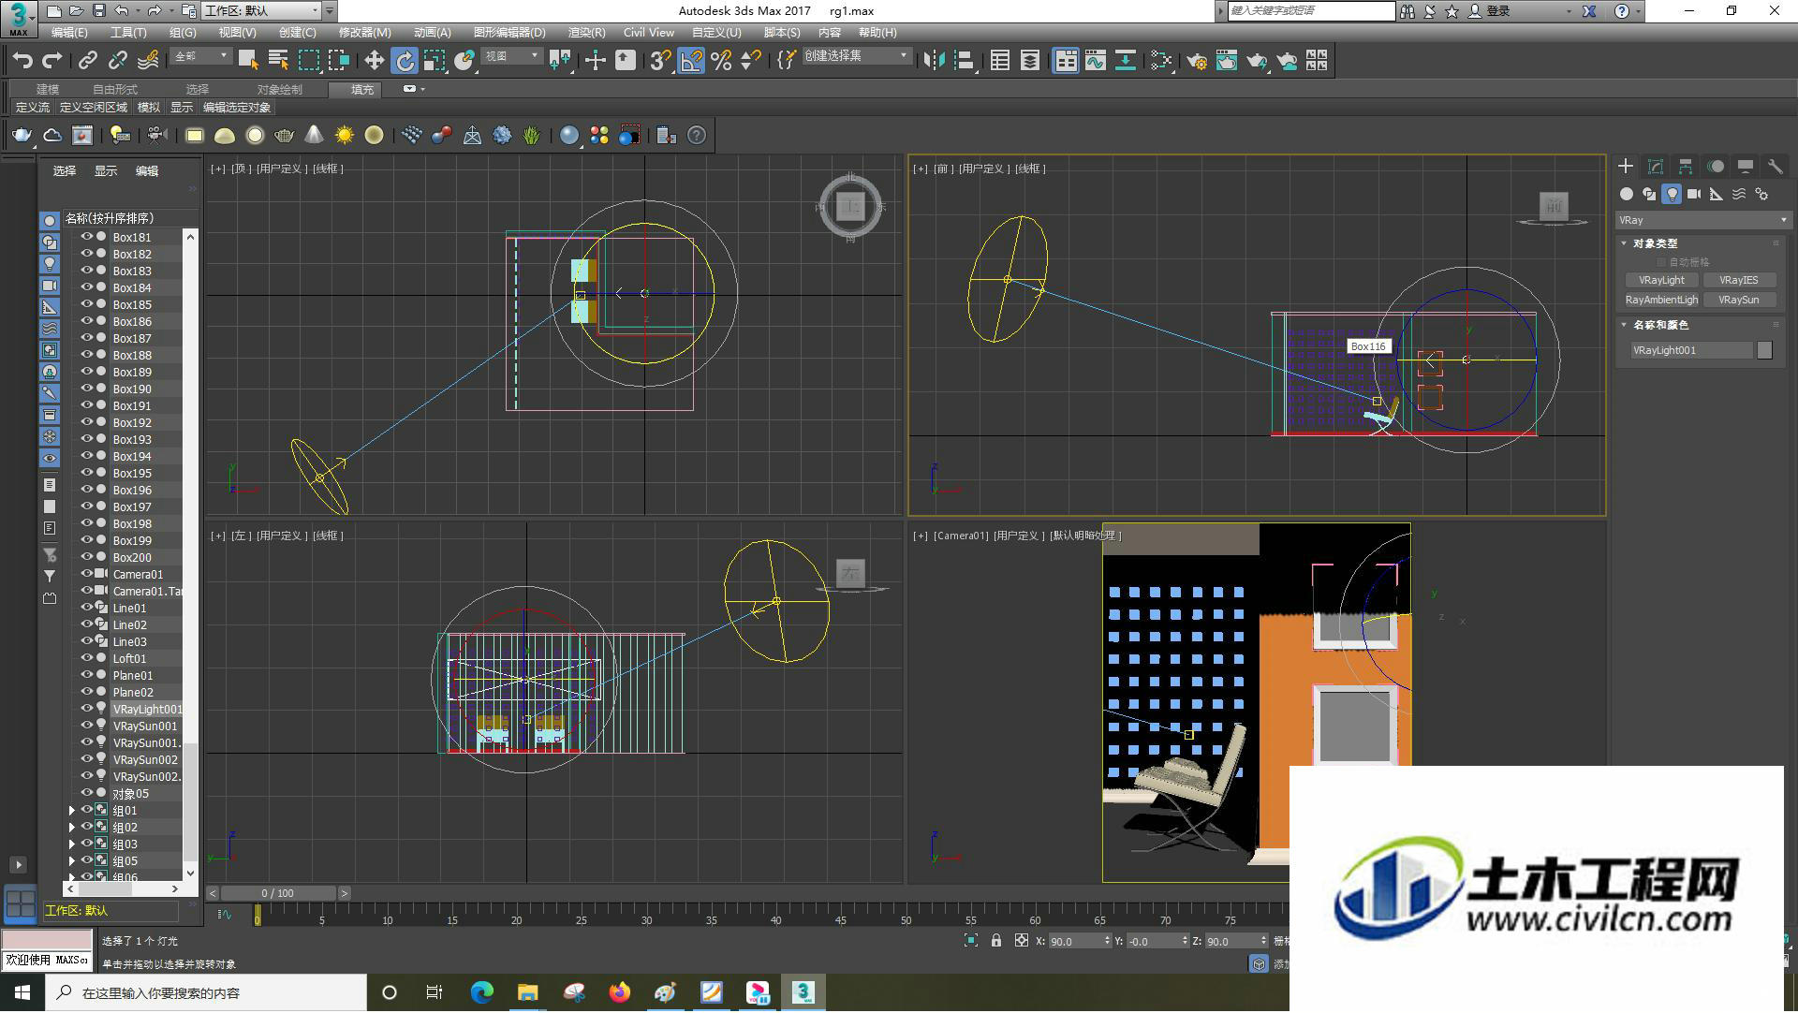
Task: Toggle visibility of 组01
Action: (x=86, y=810)
